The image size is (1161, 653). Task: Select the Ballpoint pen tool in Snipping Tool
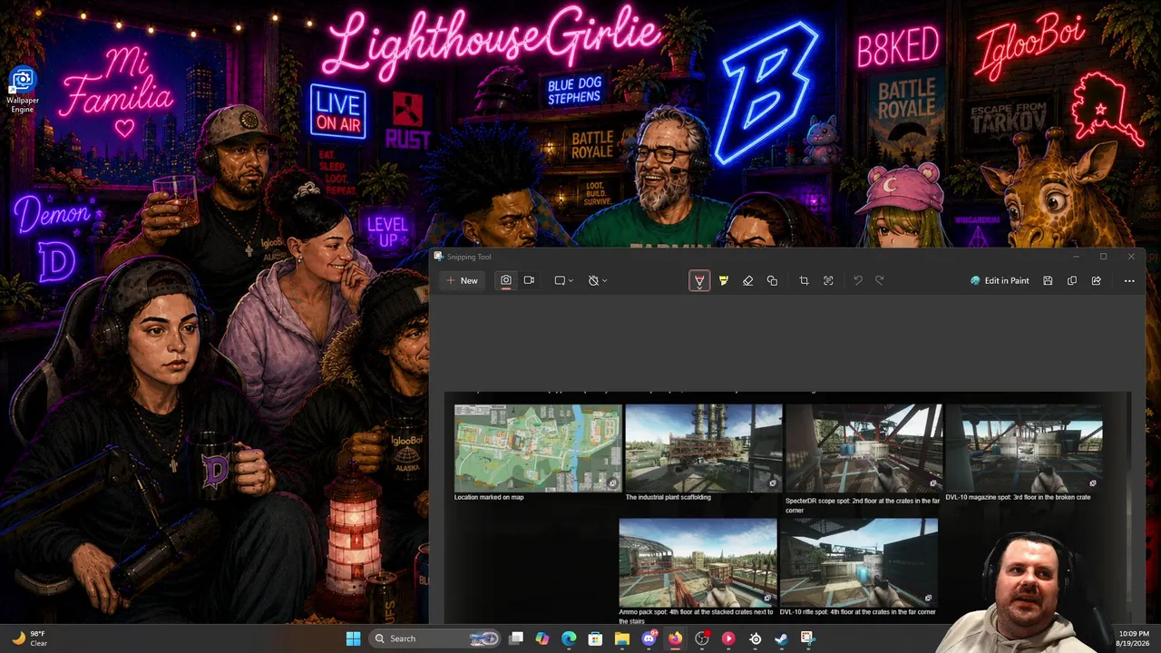699,281
